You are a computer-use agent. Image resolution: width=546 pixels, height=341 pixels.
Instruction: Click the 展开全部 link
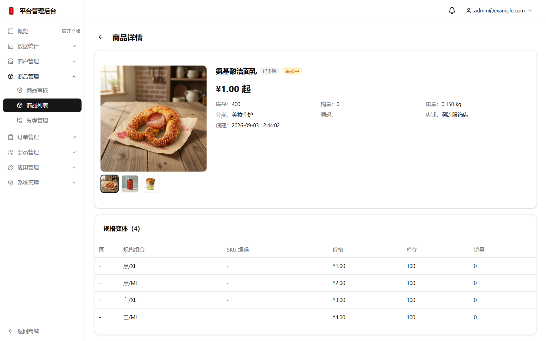click(x=71, y=31)
